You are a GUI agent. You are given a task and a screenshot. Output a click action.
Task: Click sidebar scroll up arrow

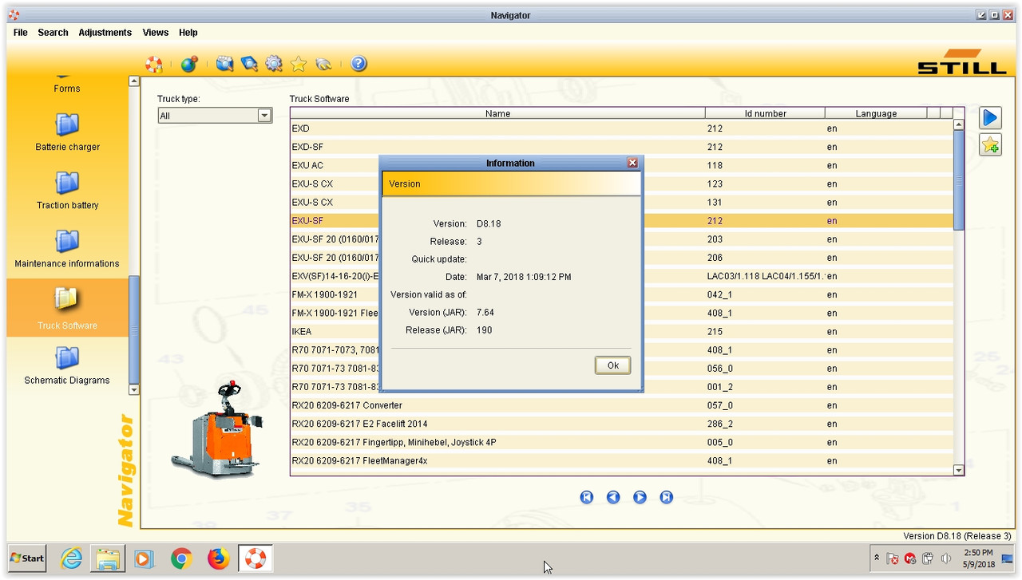(134, 81)
